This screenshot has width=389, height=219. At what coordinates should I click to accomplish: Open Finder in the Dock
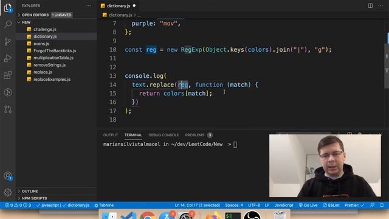[109, 216]
